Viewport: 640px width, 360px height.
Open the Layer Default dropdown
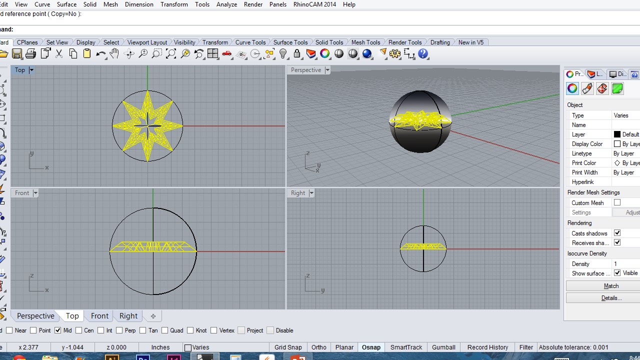coord(626,134)
